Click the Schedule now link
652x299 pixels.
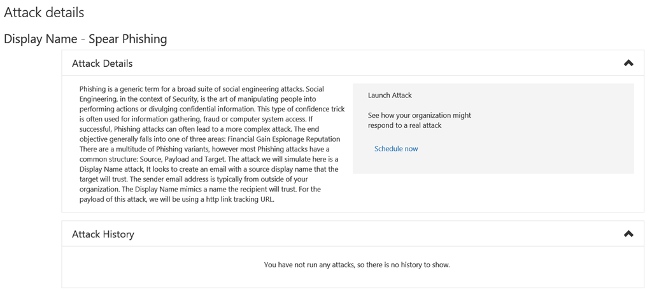[x=396, y=149]
